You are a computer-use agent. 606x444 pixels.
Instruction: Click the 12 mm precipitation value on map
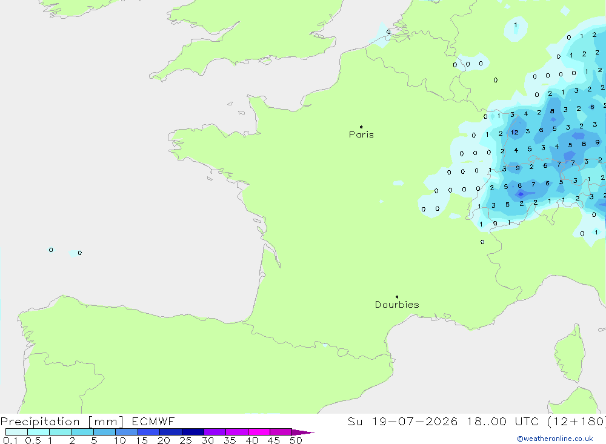click(514, 132)
